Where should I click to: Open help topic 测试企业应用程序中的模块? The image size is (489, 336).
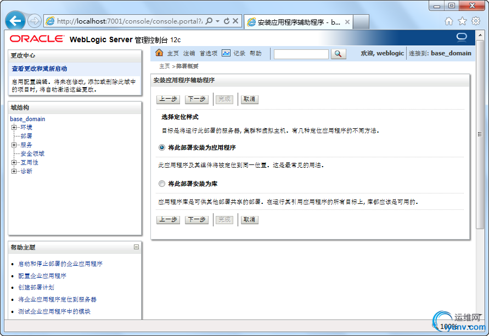54,311
